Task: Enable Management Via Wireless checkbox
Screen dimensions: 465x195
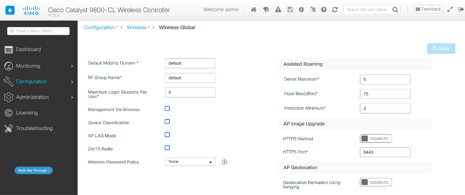Action: [x=167, y=108]
